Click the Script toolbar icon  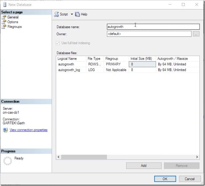point(56,14)
